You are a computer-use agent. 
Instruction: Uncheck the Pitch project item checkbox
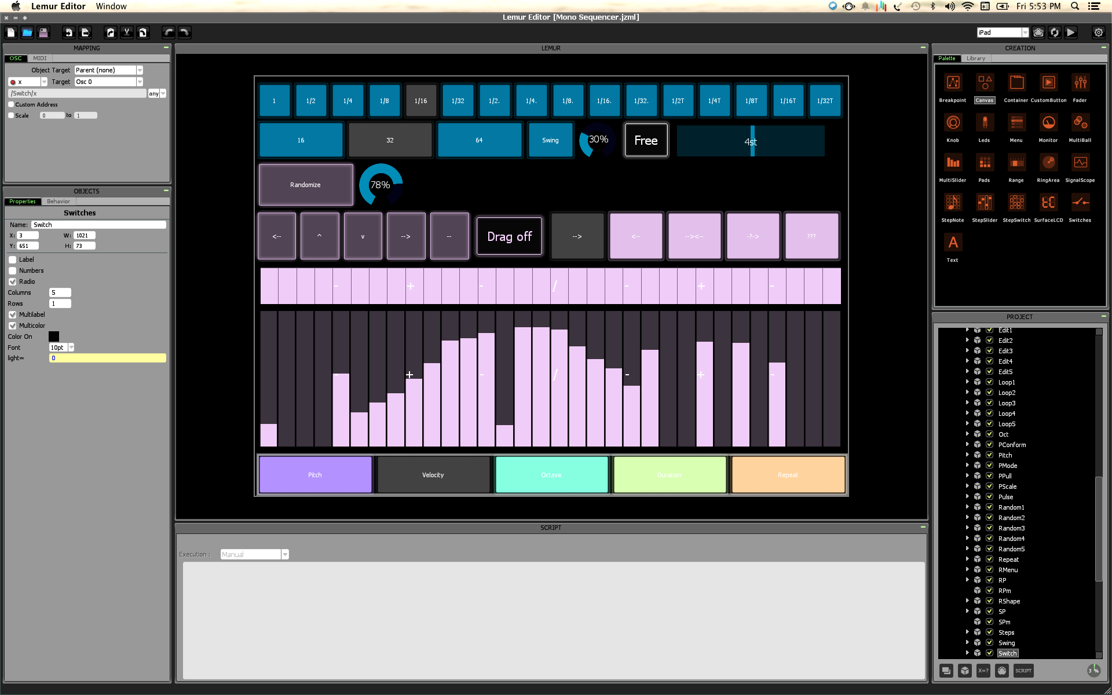[989, 455]
